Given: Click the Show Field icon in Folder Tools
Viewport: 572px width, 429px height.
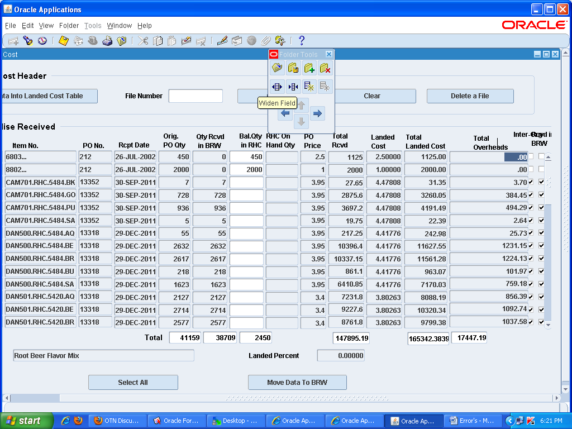Looking at the screenshot, I should click(x=309, y=87).
